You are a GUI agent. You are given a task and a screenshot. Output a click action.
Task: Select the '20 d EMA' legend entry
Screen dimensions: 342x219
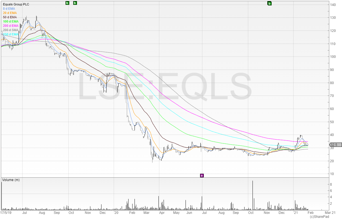point(10,13)
